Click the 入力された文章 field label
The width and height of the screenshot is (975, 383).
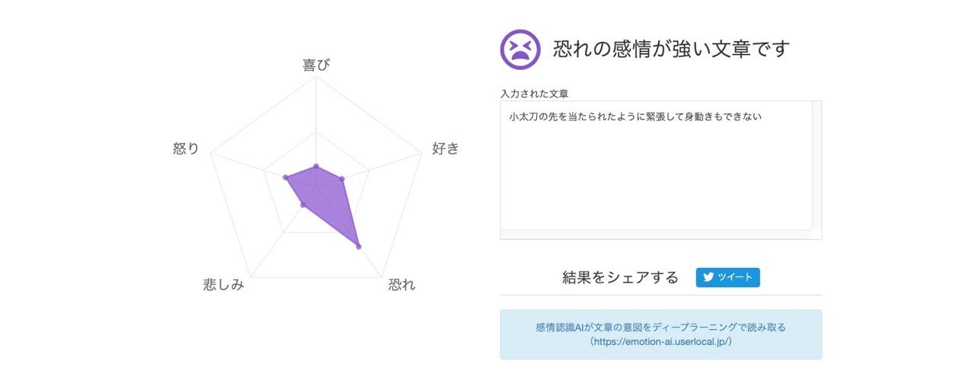[535, 94]
